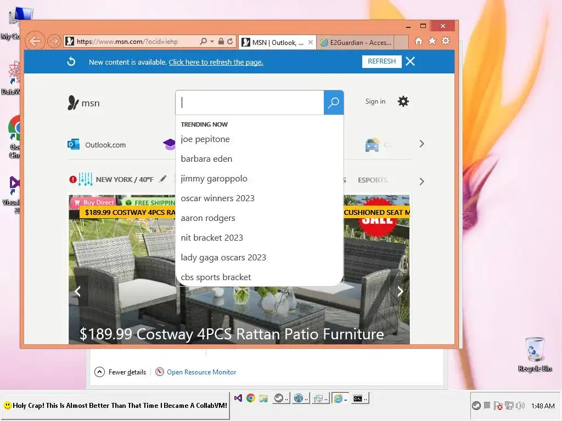Switch to Task Manager taskbar button
Screen dimensions: 562x421
319,398
